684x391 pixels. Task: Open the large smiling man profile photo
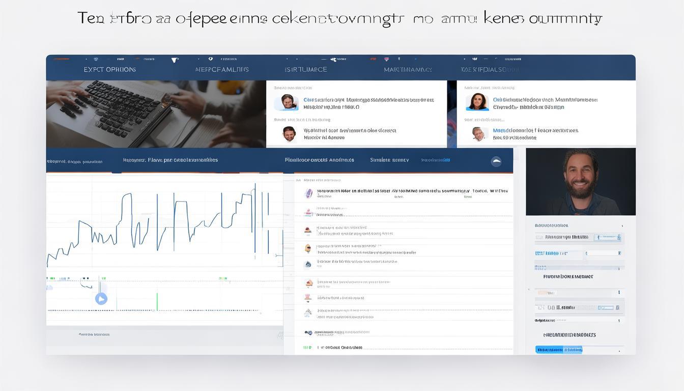click(580, 182)
